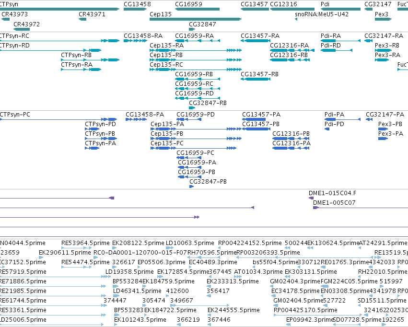This screenshot has height=327, width=408.
Task: Select the CTPsyn-PB protein label
Action: [x=100, y=134]
